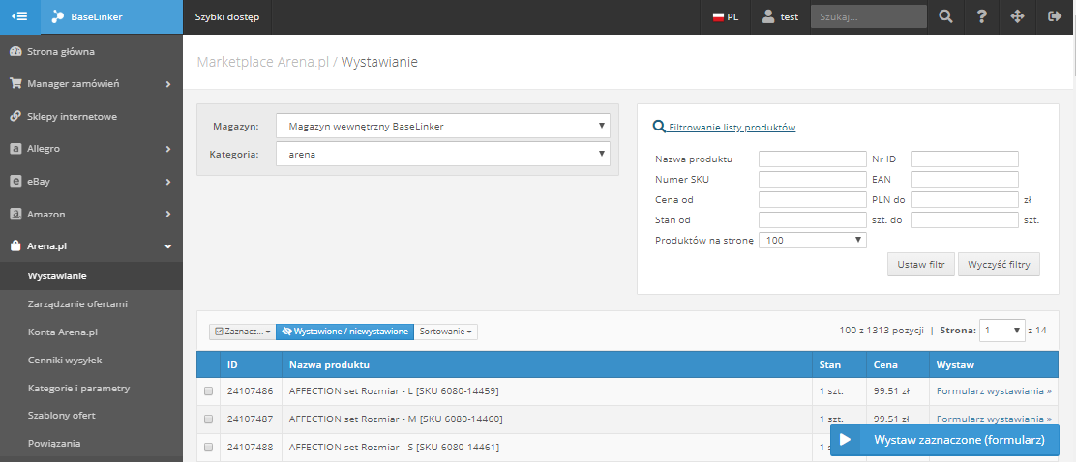
Task: Click the ID column header
Action: pos(252,364)
